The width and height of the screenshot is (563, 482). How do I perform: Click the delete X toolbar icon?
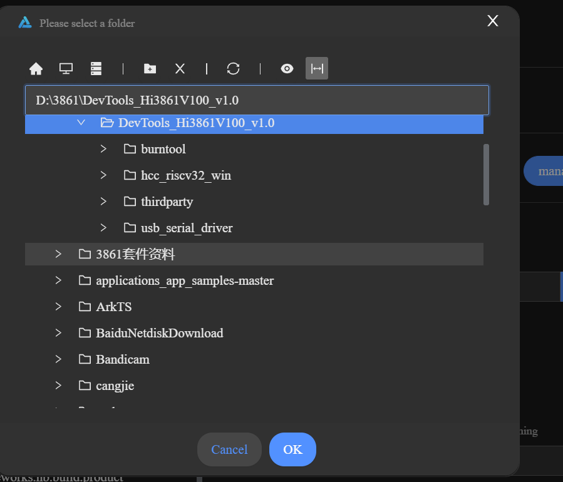click(x=180, y=69)
